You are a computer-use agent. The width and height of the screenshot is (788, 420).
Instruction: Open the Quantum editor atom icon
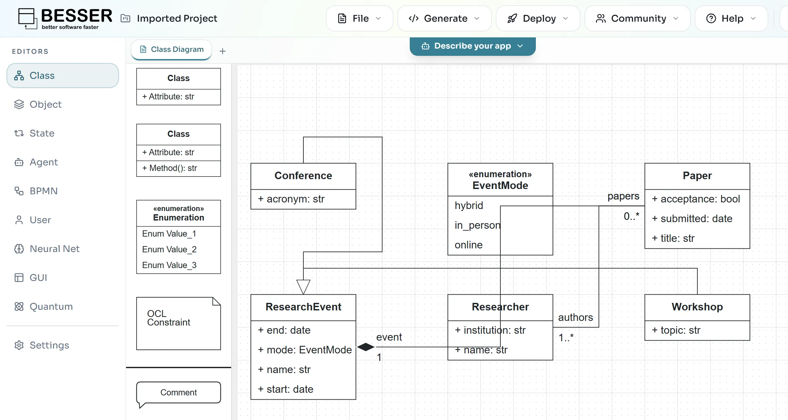tap(19, 306)
